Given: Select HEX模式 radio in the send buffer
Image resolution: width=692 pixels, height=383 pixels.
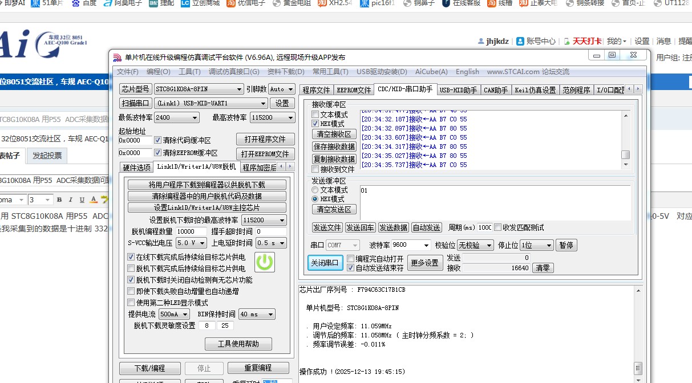Looking at the screenshot, I should (x=315, y=199).
